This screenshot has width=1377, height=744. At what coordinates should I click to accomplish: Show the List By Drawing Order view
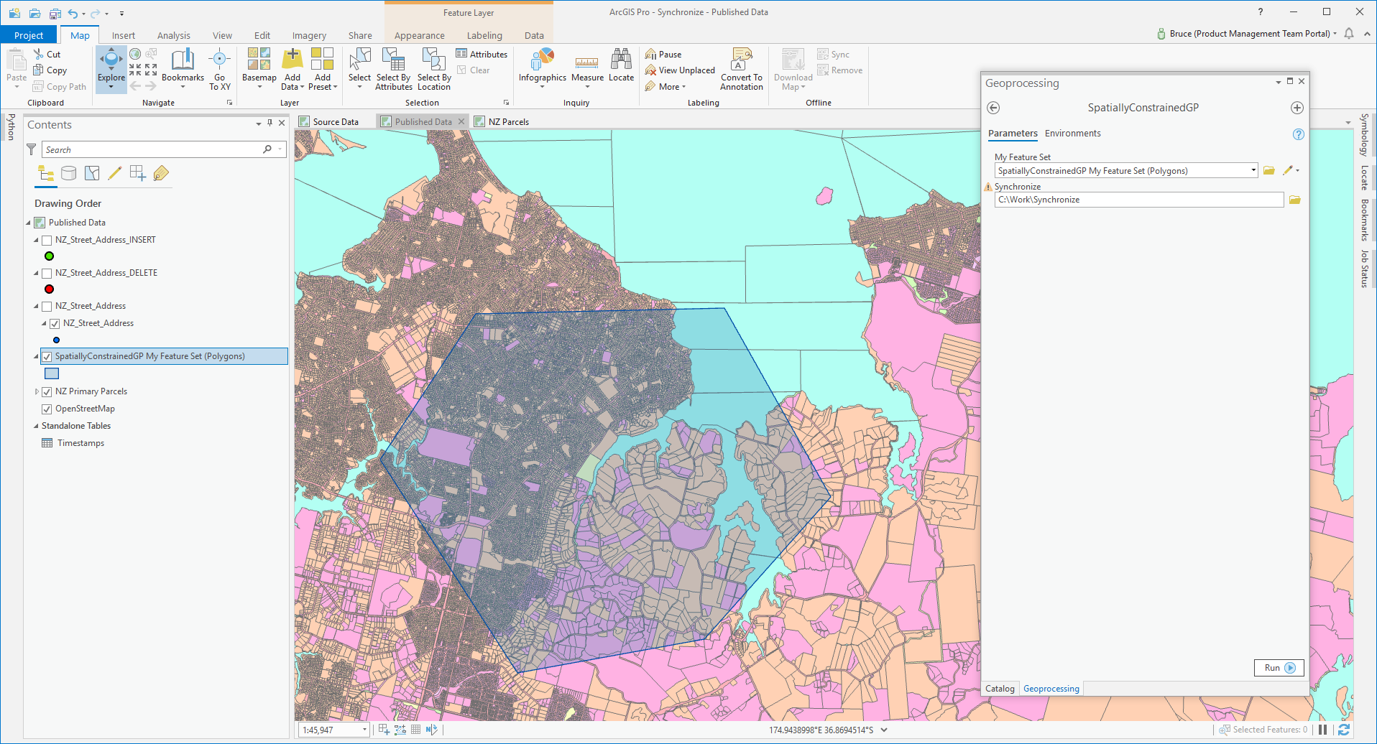click(46, 173)
